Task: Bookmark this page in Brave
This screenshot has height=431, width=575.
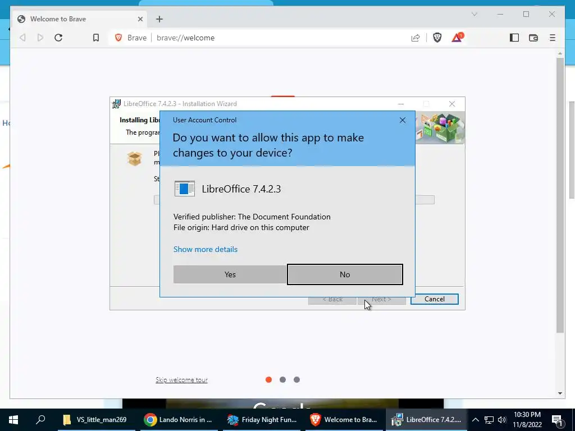Action: point(95,38)
